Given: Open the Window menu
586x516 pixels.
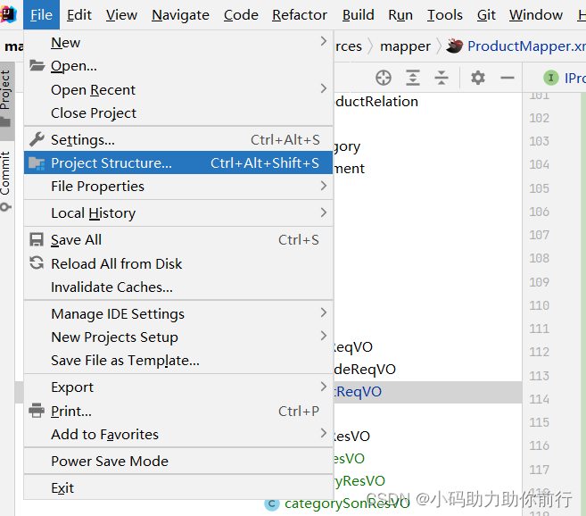Looking at the screenshot, I should pos(535,15).
